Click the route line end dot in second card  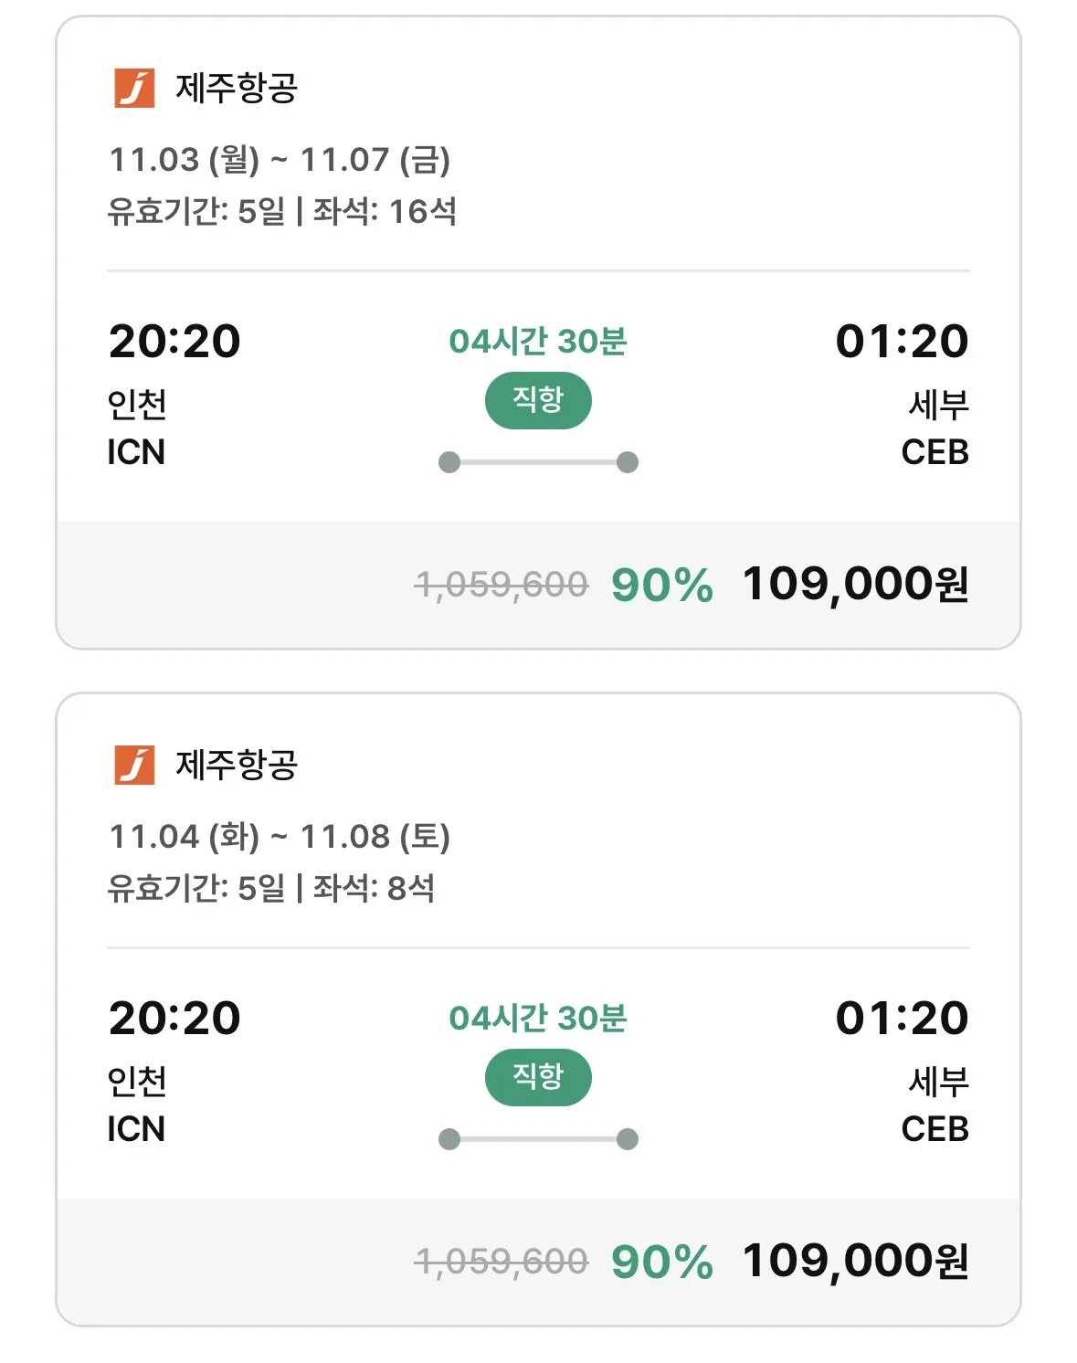pos(628,1139)
